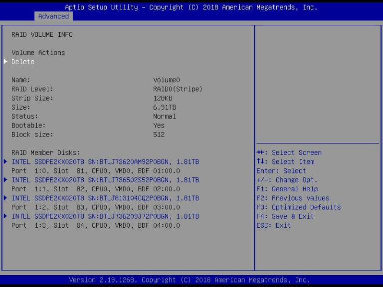Open disk SN:BTLJ736502S52P0BGN entry
The width and height of the screenshot is (383, 287).
click(105, 180)
